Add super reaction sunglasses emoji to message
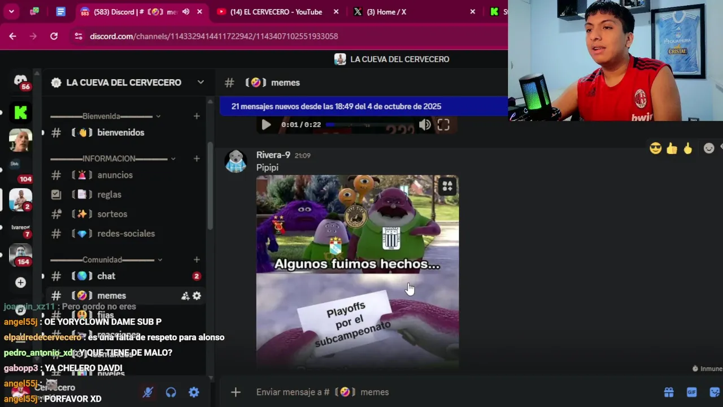Viewport: 723px width, 407px height. [655, 149]
